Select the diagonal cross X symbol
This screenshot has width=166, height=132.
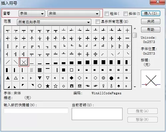pyautogui.click(x=24, y=62)
